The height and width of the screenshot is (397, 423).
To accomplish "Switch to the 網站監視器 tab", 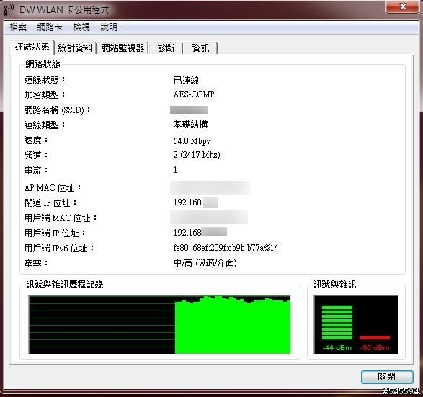I will 123,48.
